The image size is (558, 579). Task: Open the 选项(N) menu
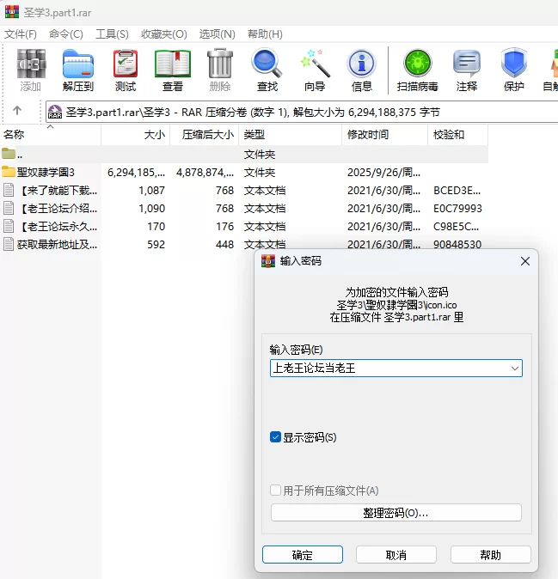point(218,34)
